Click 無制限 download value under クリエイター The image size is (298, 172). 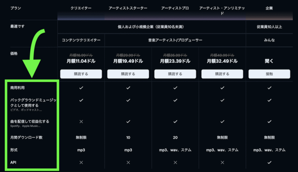[x=81, y=137]
